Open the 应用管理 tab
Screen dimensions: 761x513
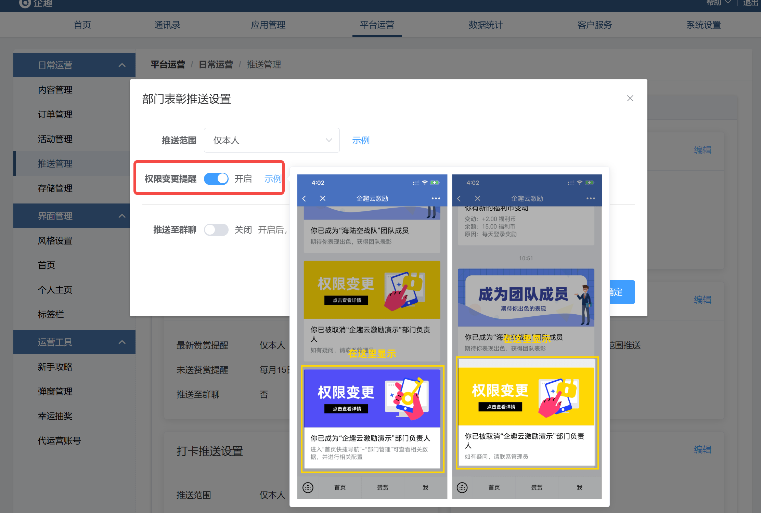coord(268,25)
